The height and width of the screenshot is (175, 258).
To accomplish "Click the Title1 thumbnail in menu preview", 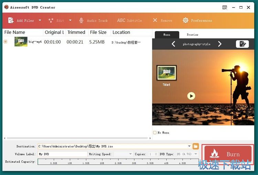I will (166, 73).
